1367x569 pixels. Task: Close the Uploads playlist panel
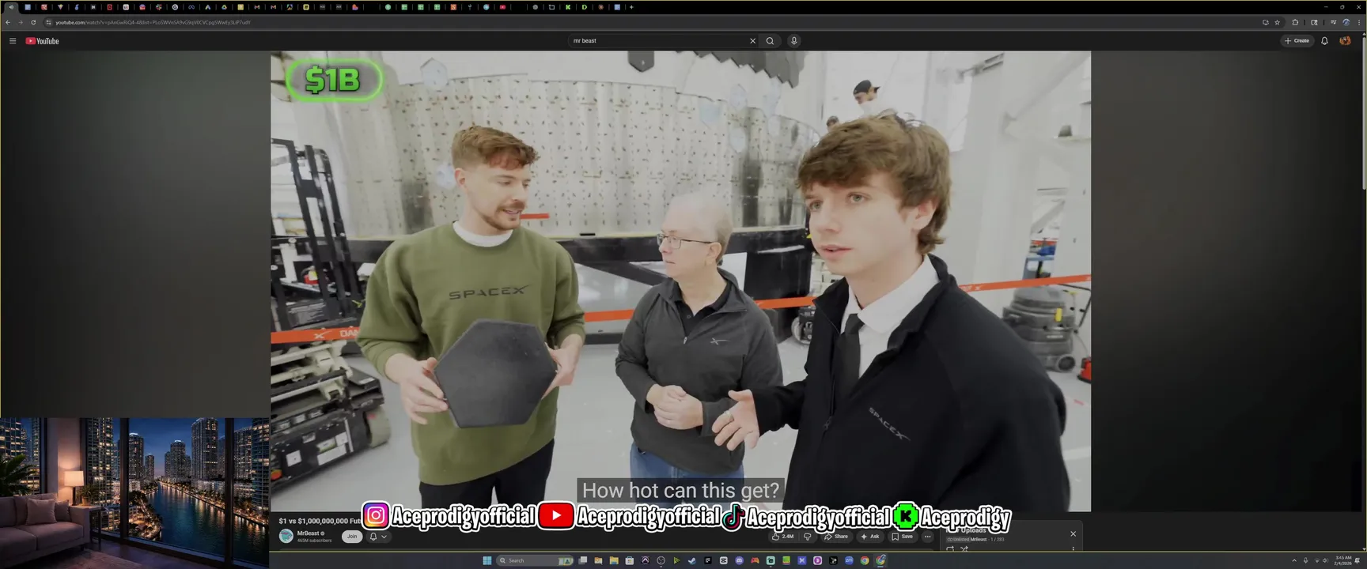(x=1073, y=533)
